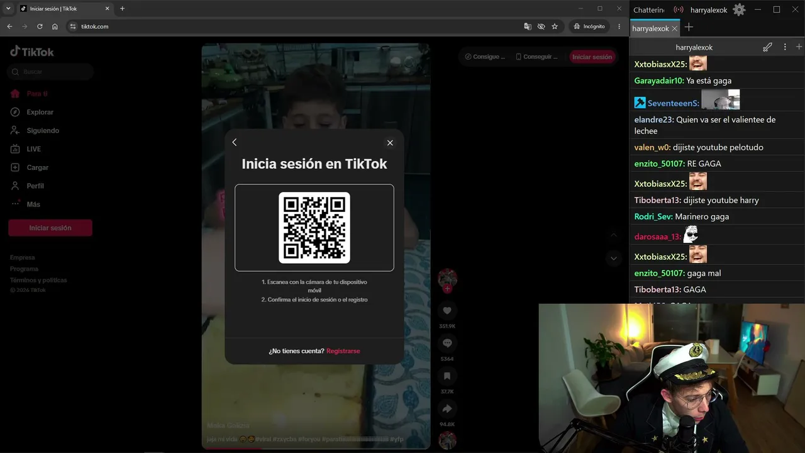Open LIVE in the sidebar

coord(26,149)
